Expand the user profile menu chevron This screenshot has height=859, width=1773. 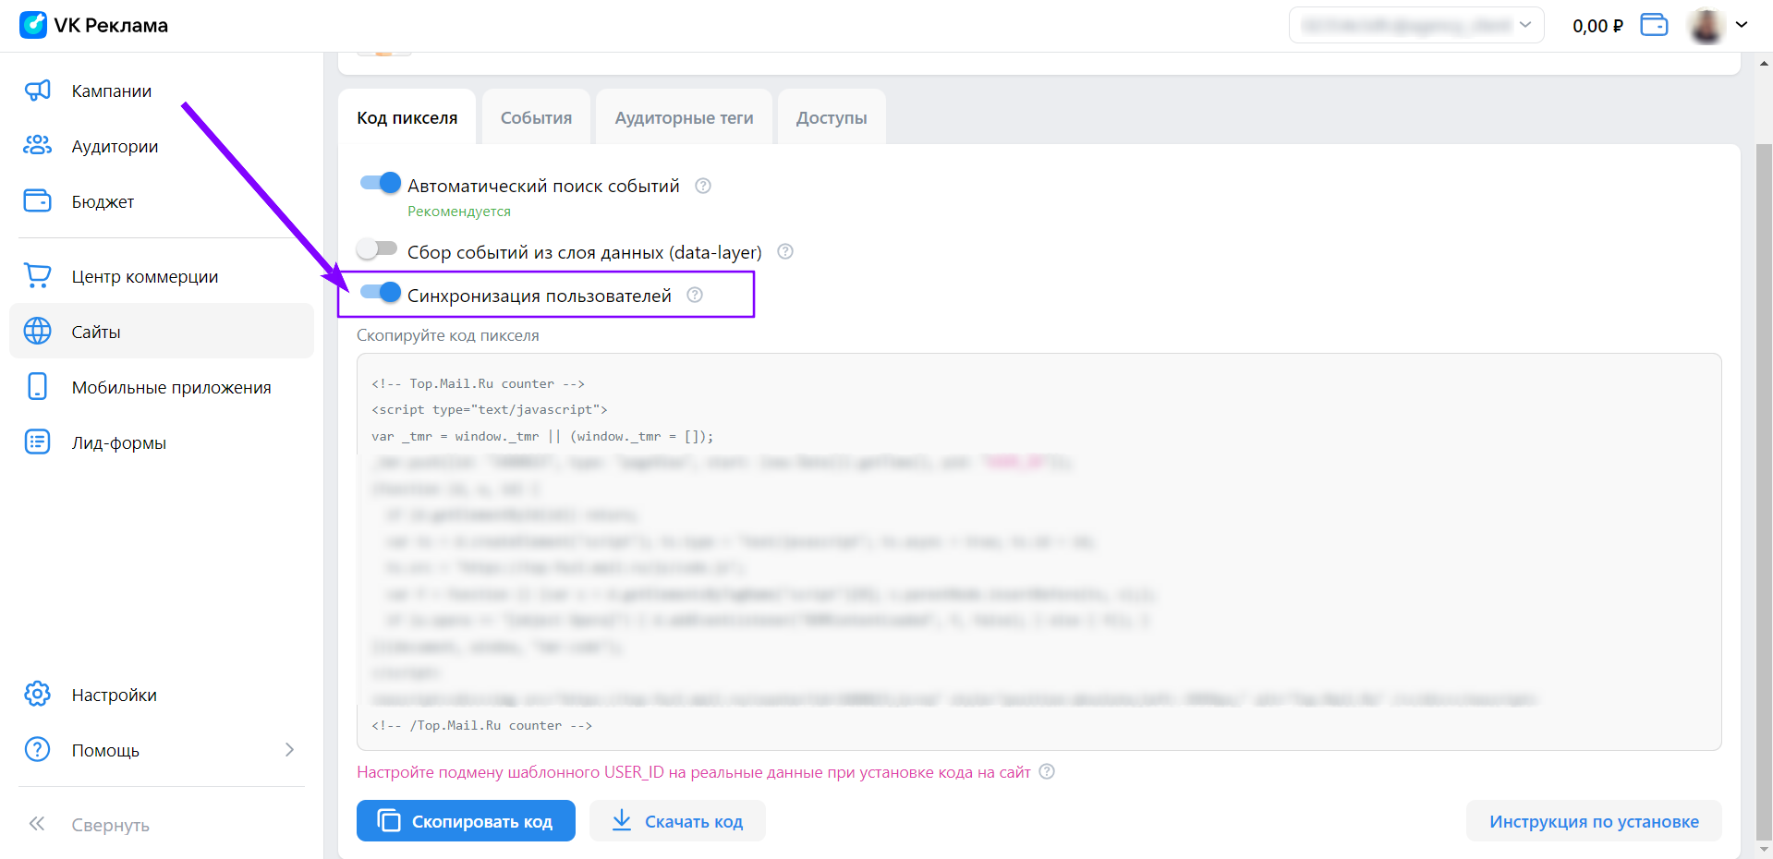point(1742,25)
